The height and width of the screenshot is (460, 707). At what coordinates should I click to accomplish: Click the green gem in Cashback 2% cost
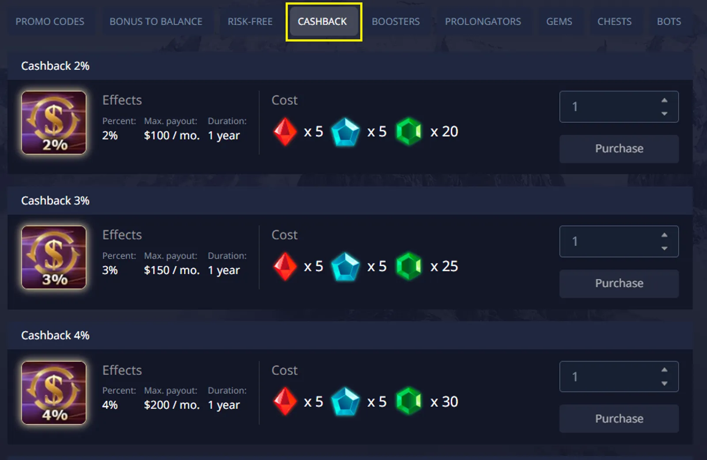pyautogui.click(x=409, y=132)
